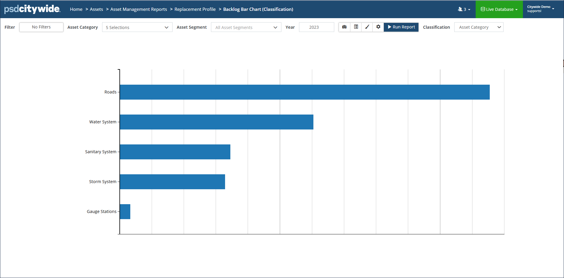
Task: Go to Home in breadcrumb
Action: pyautogui.click(x=76, y=9)
